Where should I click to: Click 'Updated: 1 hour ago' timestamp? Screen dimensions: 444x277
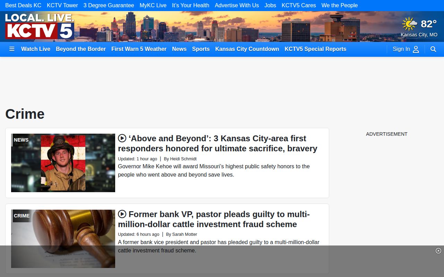(137, 159)
